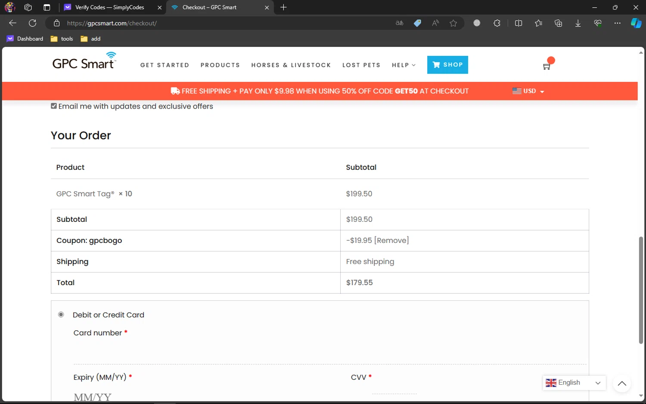Switch to Checkout GPC Smart tab
The width and height of the screenshot is (646, 404).
click(x=209, y=7)
